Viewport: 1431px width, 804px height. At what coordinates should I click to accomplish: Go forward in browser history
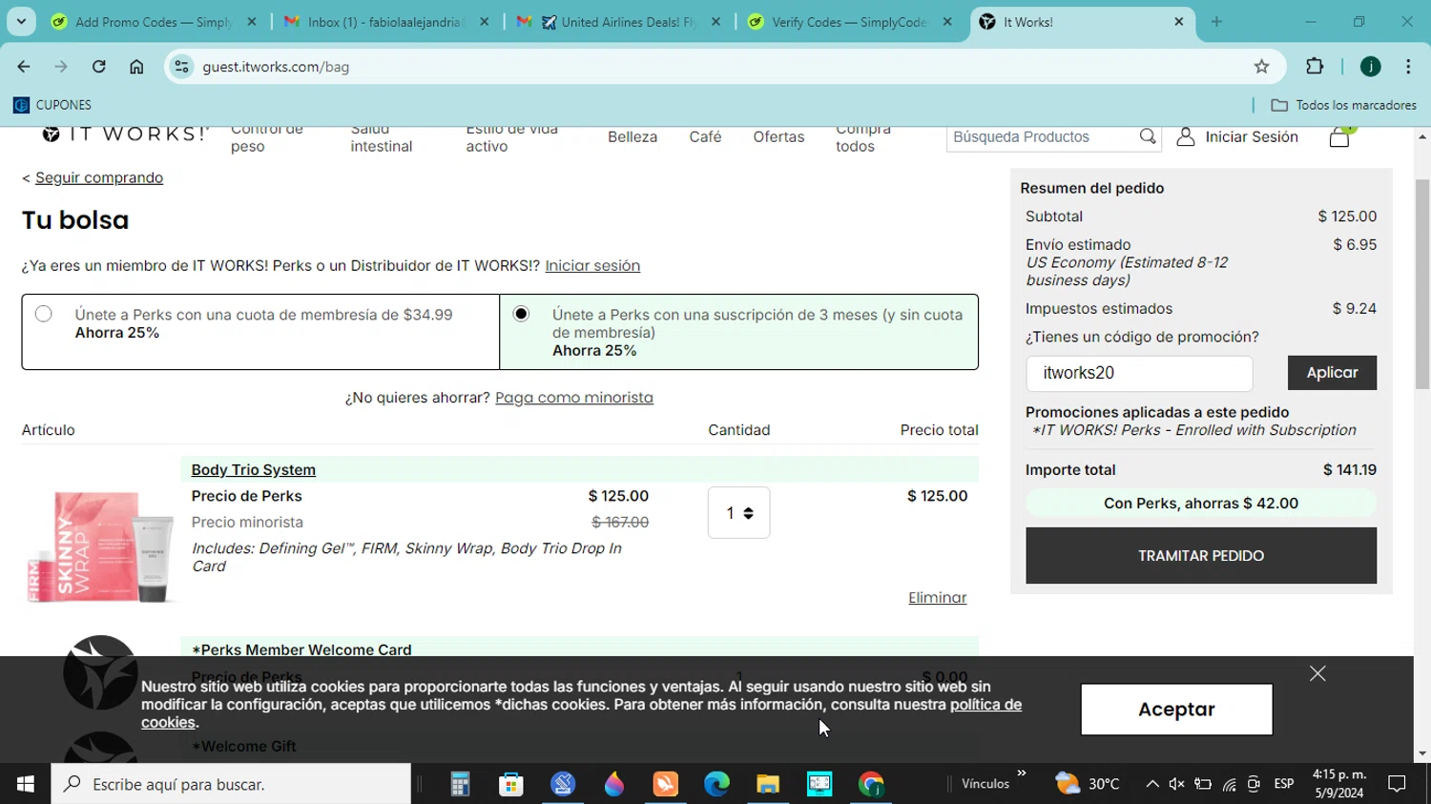coord(61,67)
